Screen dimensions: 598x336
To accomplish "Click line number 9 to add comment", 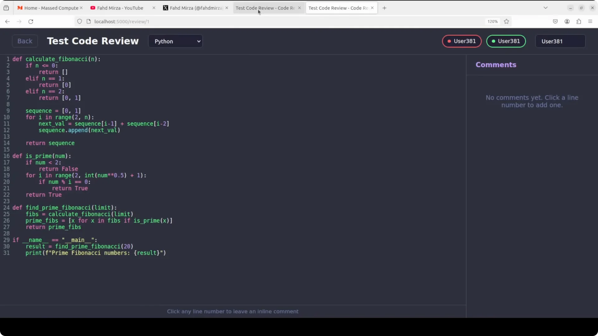I will [x=8, y=111].
